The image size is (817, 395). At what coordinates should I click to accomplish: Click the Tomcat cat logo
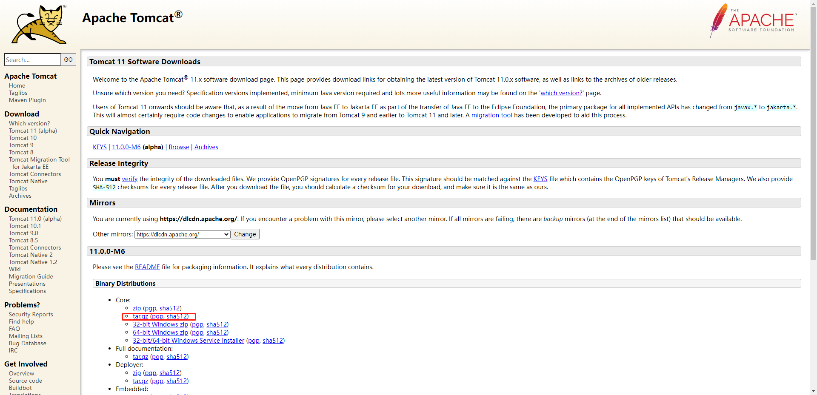[x=39, y=25]
